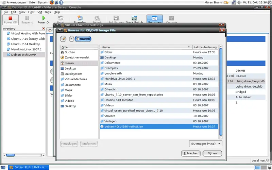Select Dokumente bookmark in places list

click(79, 85)
